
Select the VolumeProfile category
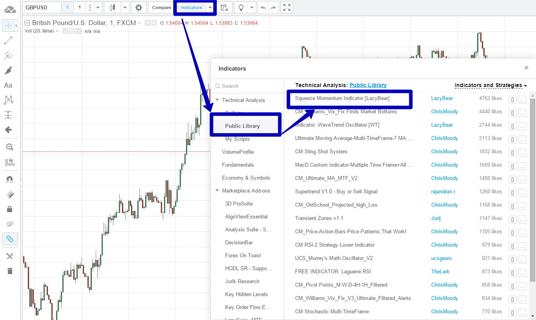(238, 152)
